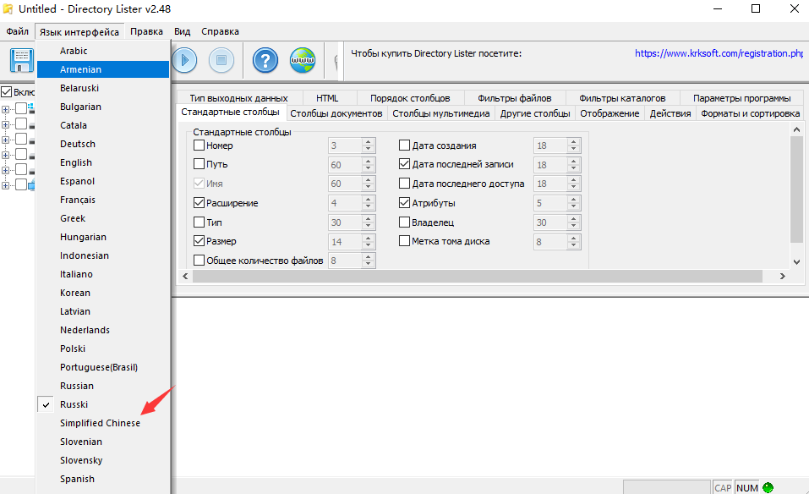Click the Stop square toolbar icon
The image size is (809, 494).
pyautogui.click(x=221, y=61)
